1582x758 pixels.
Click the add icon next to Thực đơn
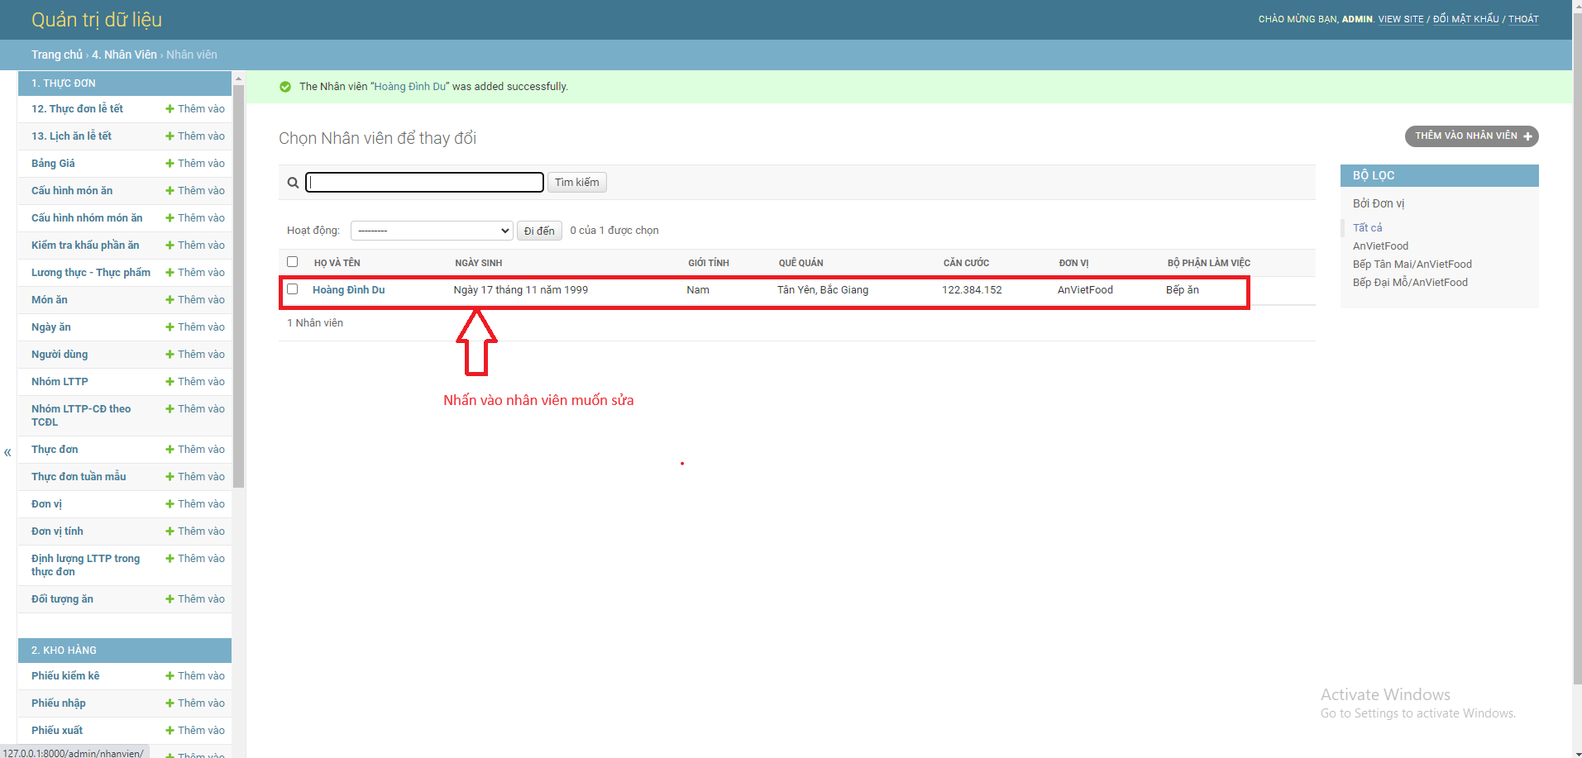coord(170,449)
